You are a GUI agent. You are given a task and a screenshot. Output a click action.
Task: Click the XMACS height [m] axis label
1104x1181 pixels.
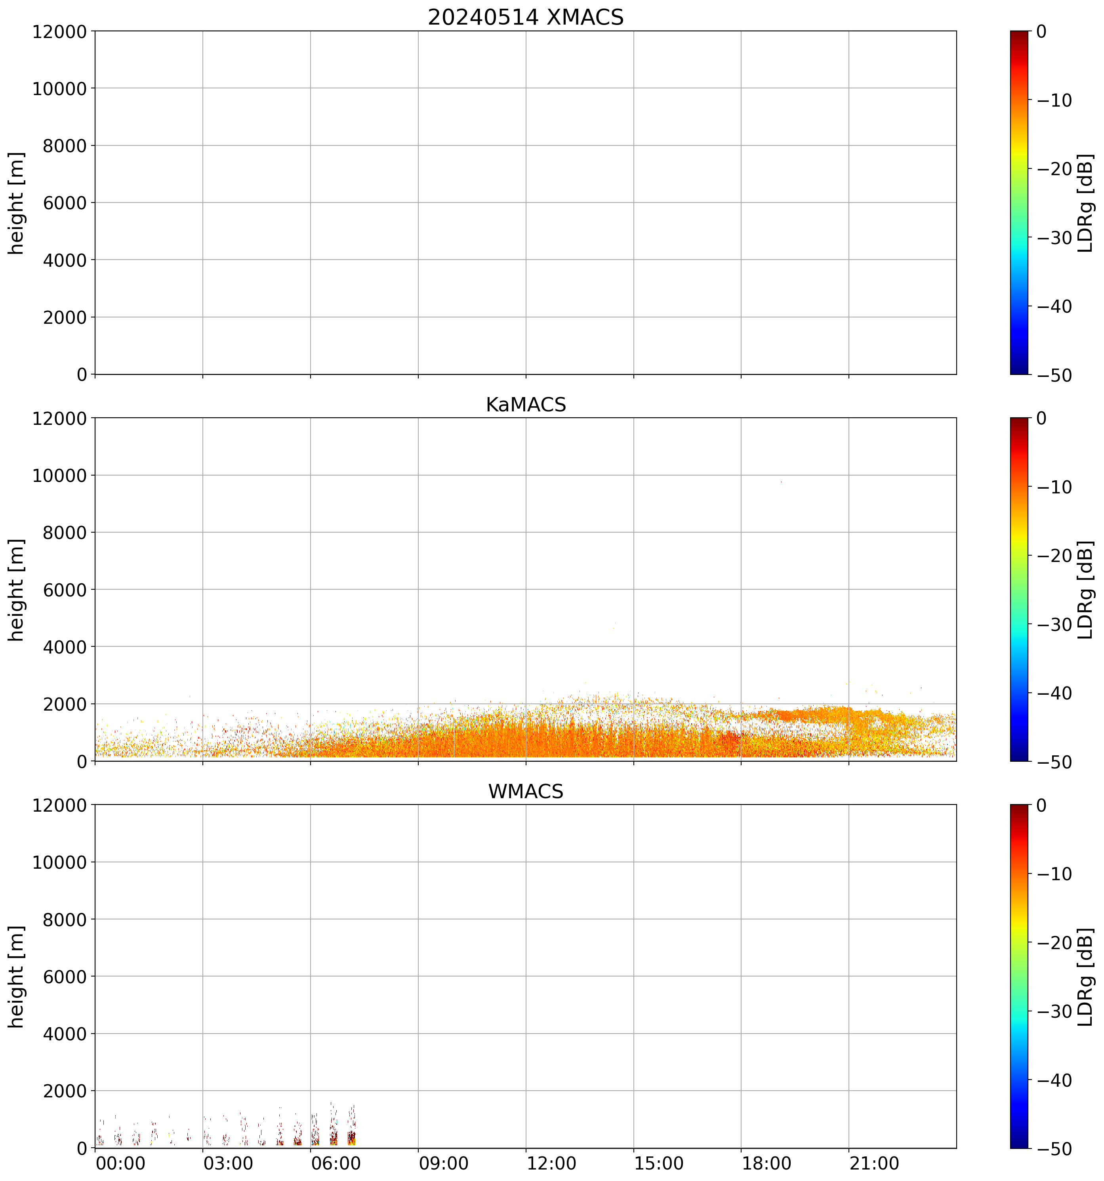pos(17,203)
